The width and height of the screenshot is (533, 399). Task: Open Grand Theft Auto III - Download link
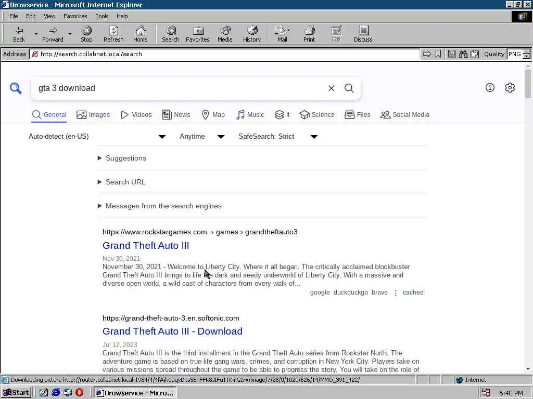(172, 331)
